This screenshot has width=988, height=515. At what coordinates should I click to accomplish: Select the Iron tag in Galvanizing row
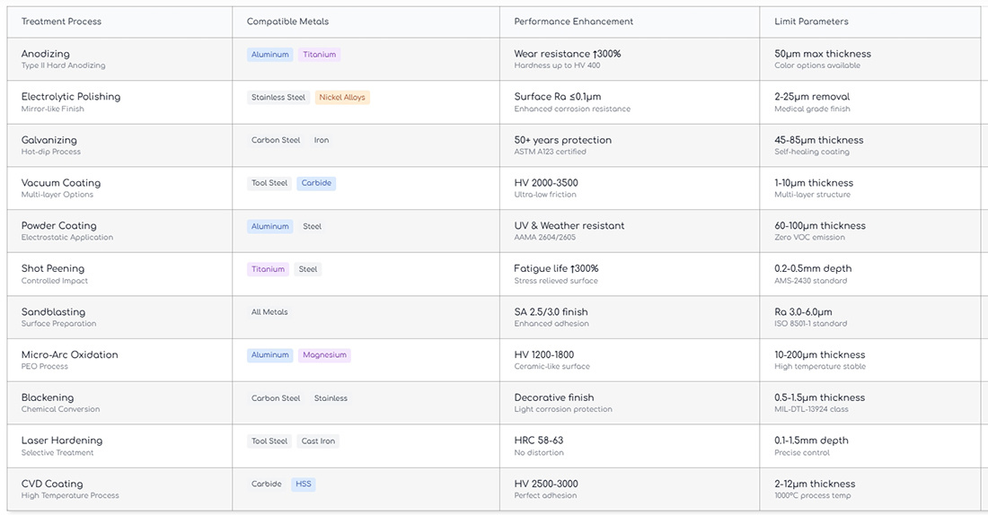[x=322, y=141]
